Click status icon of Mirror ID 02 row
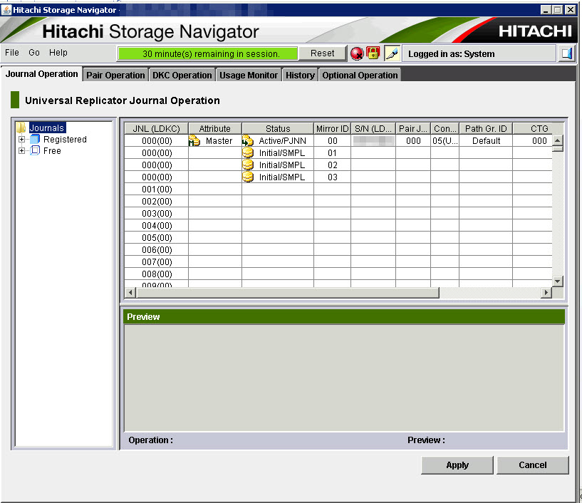This screenshot has height=503, width=582. coord(248,165)
